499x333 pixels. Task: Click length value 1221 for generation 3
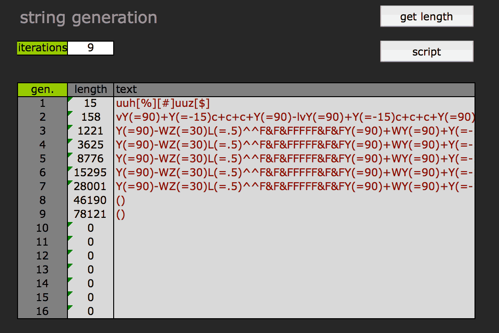coord(91,131)
